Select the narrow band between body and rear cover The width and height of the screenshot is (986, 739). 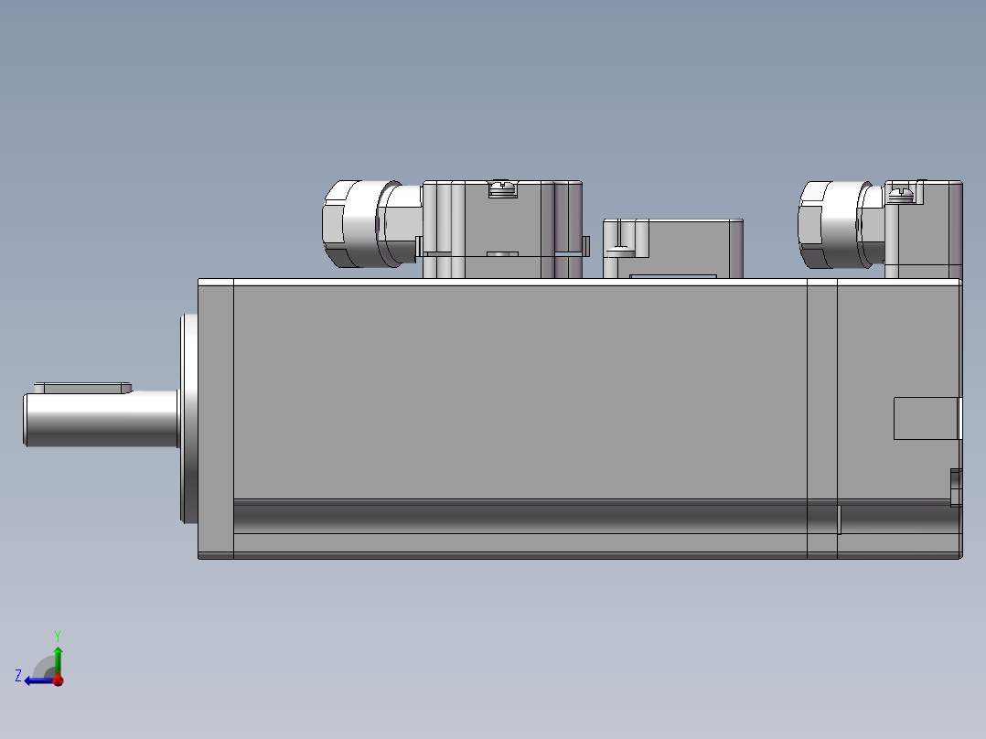[x=822, y=419]
